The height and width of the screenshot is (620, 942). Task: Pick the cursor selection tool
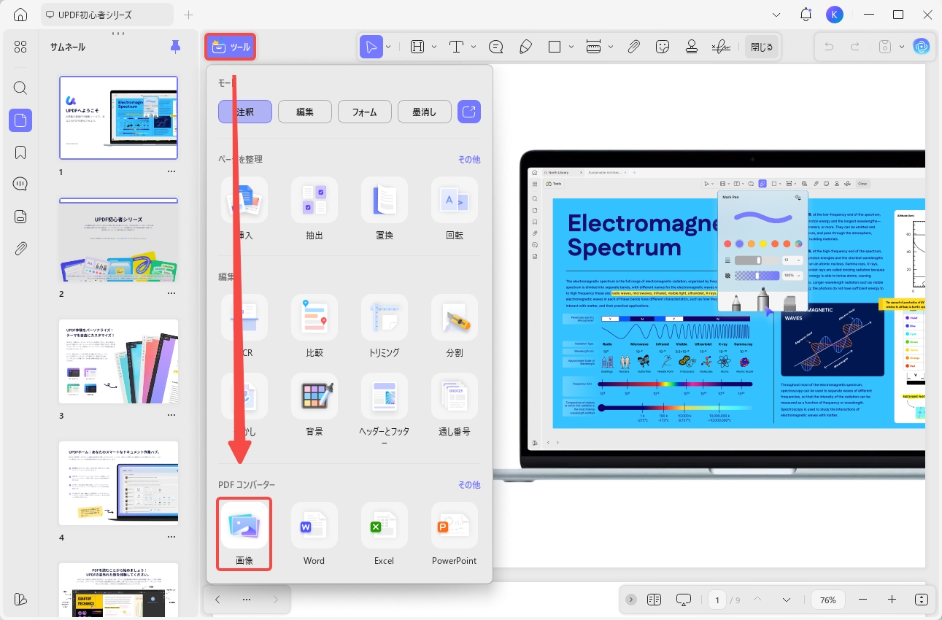click(371, 47)
